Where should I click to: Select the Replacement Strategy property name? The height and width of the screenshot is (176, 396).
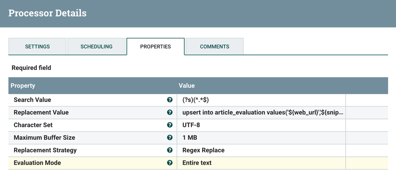45,150
